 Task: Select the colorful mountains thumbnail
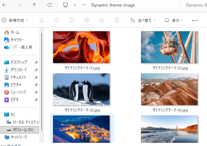pos(169,89)
